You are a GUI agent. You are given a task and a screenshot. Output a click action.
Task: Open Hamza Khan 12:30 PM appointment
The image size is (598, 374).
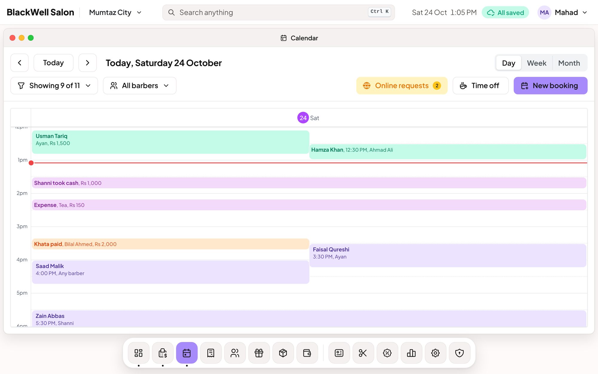click(x=448, y=151)
